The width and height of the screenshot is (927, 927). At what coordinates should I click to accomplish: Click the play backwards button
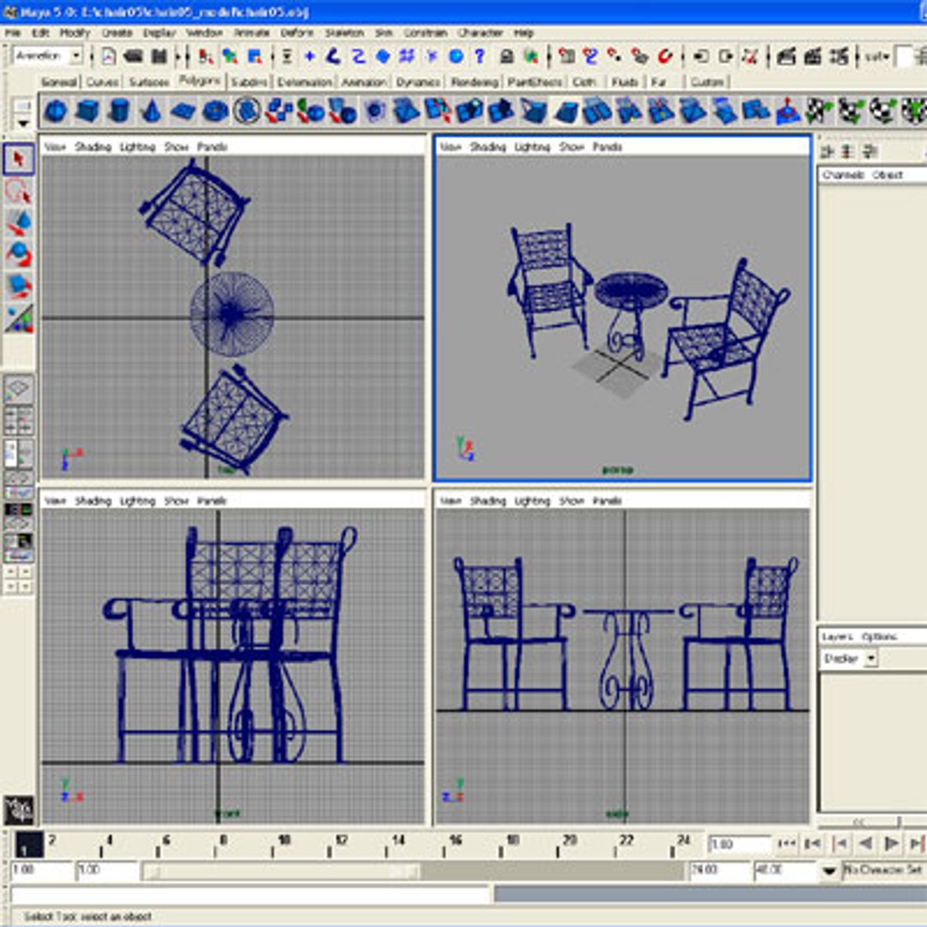866,844
